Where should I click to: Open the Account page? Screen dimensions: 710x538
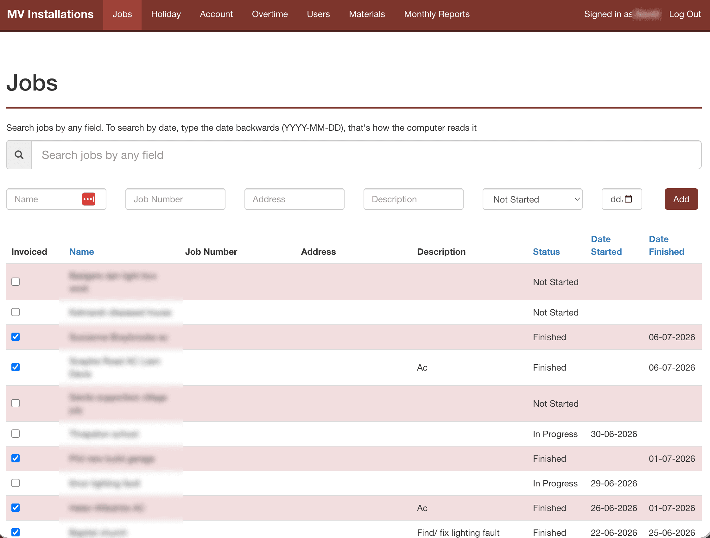coord(216,15)
